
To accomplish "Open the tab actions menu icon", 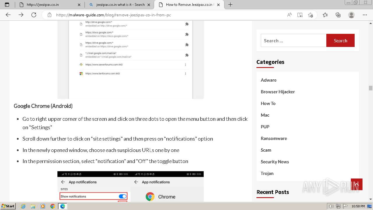I will (x=7, y=5).
